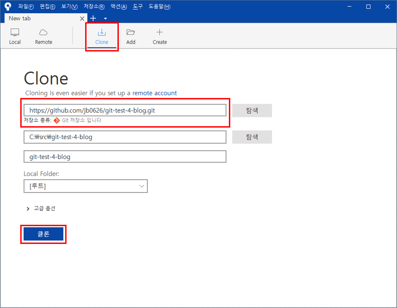Open the 액션(A) menu

pyautogui.click(x=119, y=7)
